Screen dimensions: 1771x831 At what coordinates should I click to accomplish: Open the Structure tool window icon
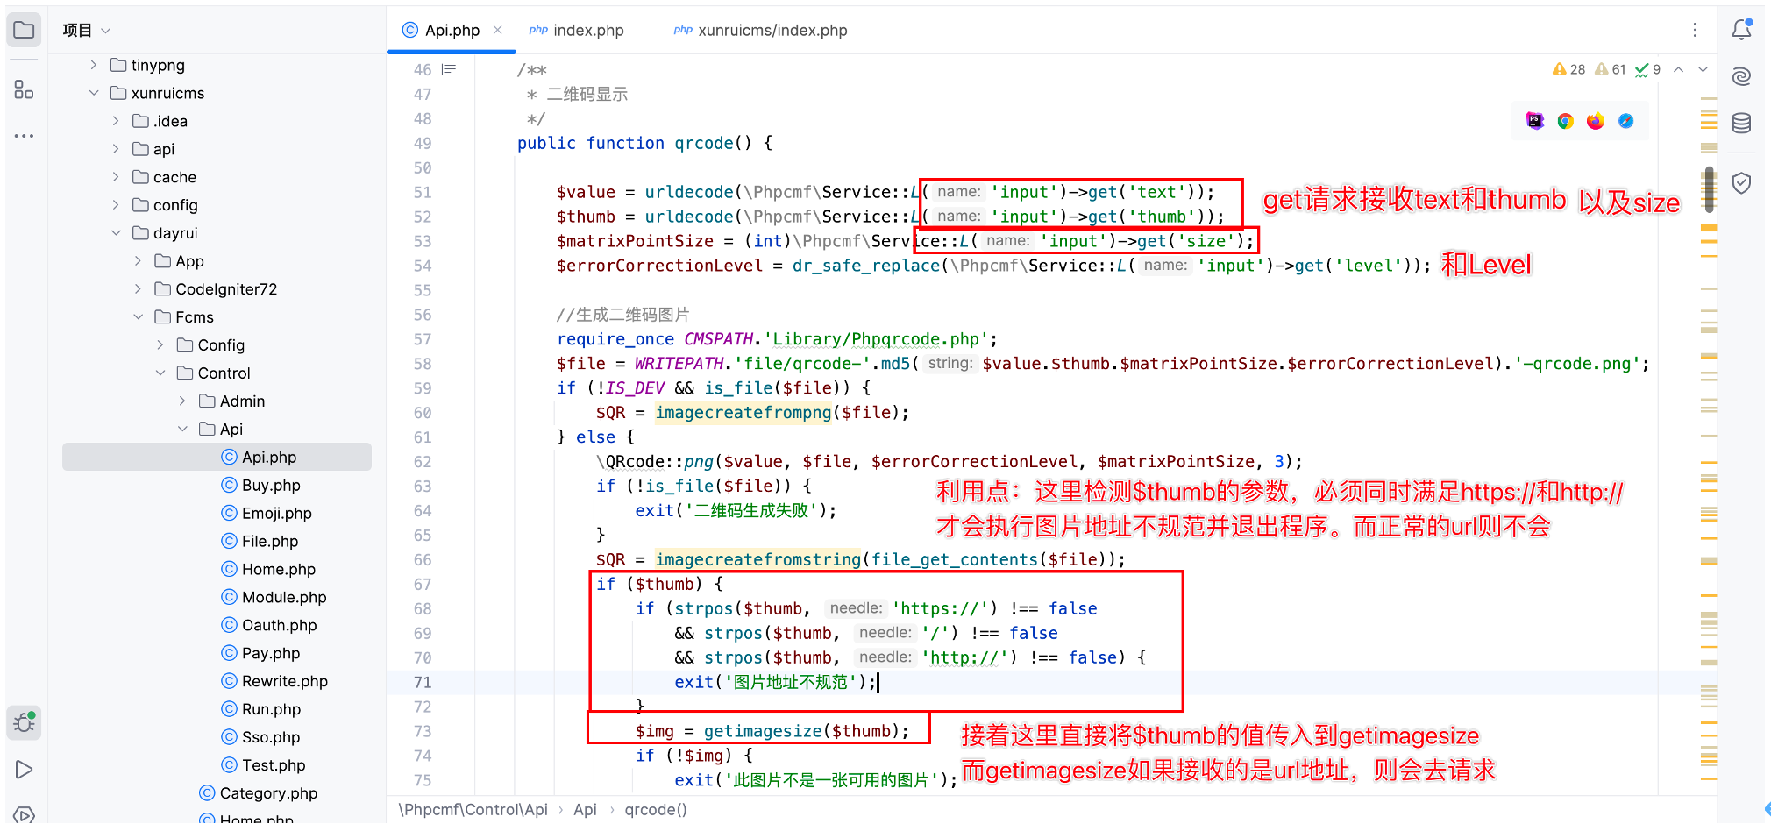pyautogui.click(x=24, y=89)
